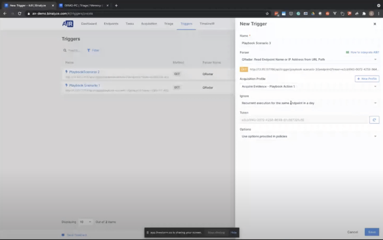383x240 pixels.
Task: Open the items-per-page dropdown showing 10
Action: click(85, 222)
